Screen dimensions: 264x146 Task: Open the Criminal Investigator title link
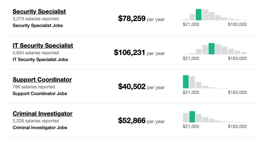click(43, 114)
